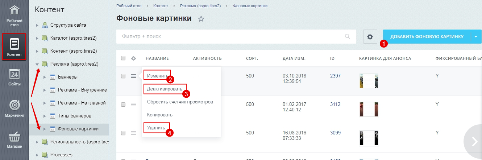Open preview thumbnail for ID 3112
Viewport: 482px width, 160px height.
click(369, 109)
